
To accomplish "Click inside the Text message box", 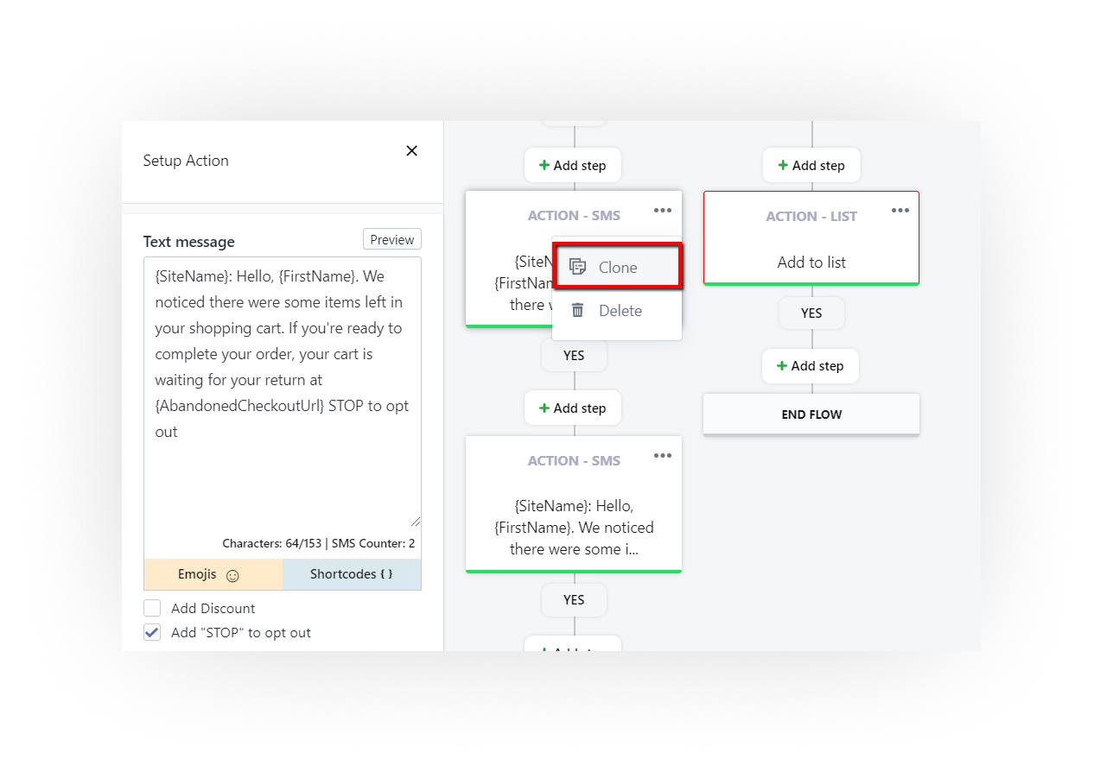I will (x=283, y=393).
